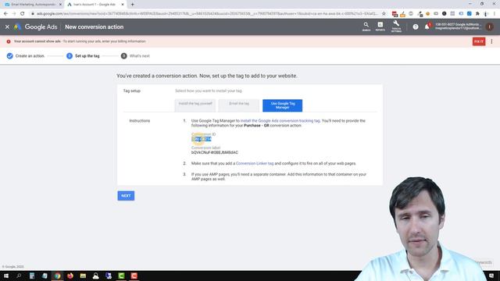Open the Reports icon in header

click(x=380, y=27)
